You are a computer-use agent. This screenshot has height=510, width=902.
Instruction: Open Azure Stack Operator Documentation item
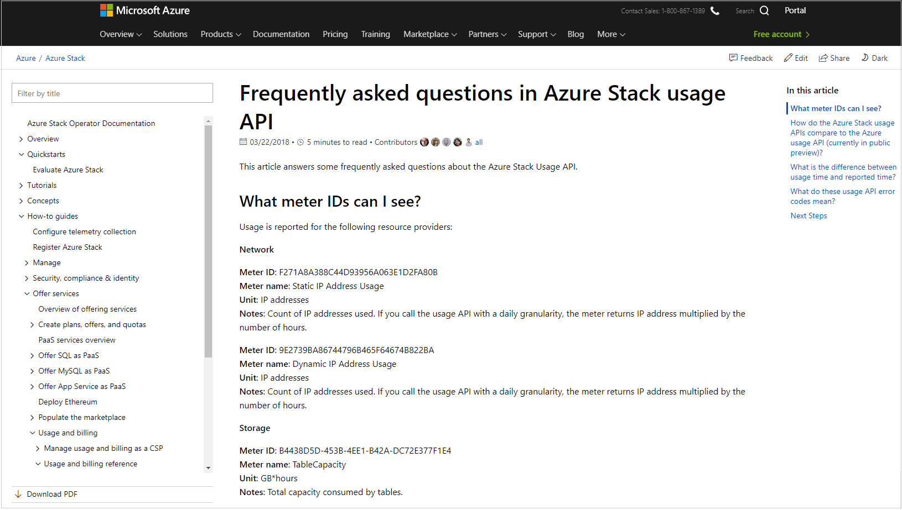(x=91, y=123)
